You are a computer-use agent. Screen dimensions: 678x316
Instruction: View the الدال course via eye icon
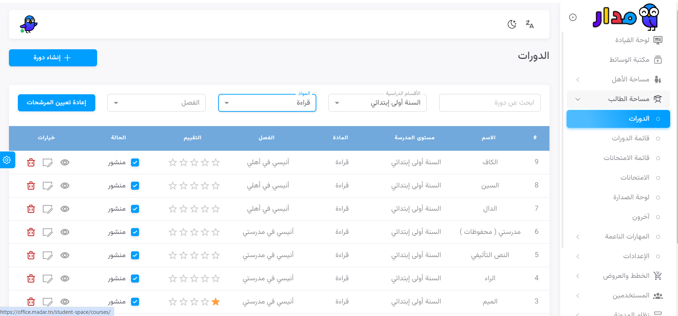[65, 209]
